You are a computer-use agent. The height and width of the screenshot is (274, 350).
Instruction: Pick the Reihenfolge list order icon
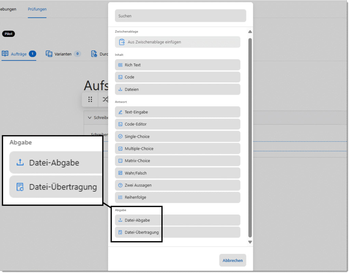point(120,197)
